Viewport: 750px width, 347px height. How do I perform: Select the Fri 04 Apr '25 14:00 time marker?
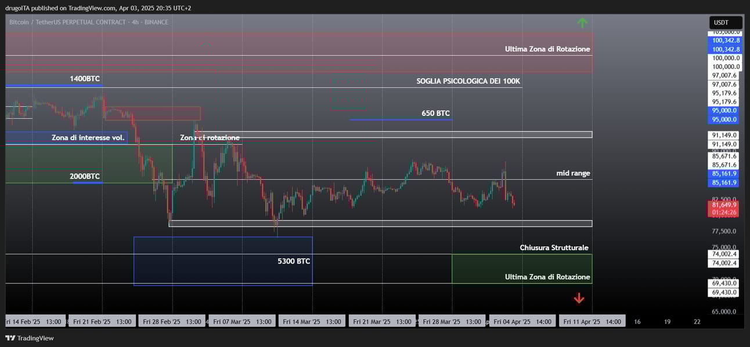pos(522,322)
